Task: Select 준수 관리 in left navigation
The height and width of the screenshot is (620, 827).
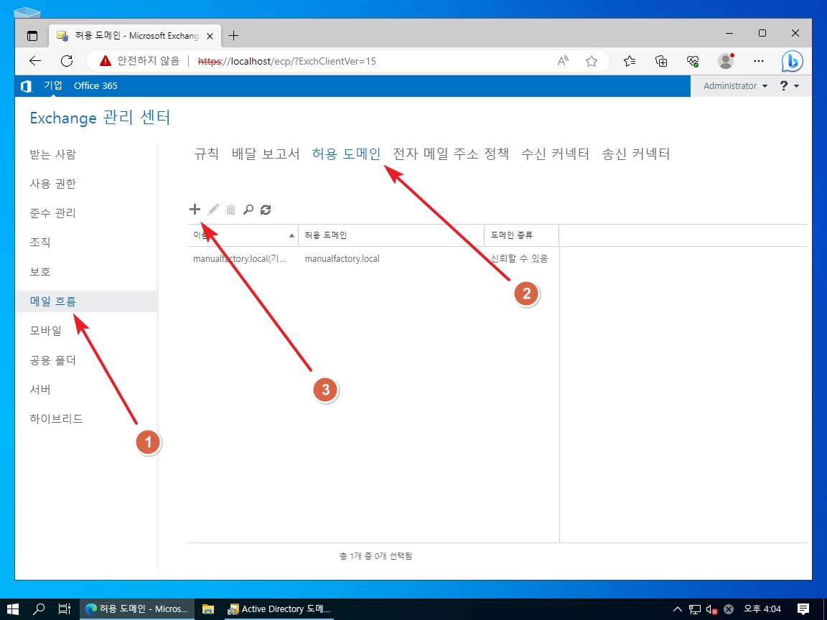Action: [52, 213]
